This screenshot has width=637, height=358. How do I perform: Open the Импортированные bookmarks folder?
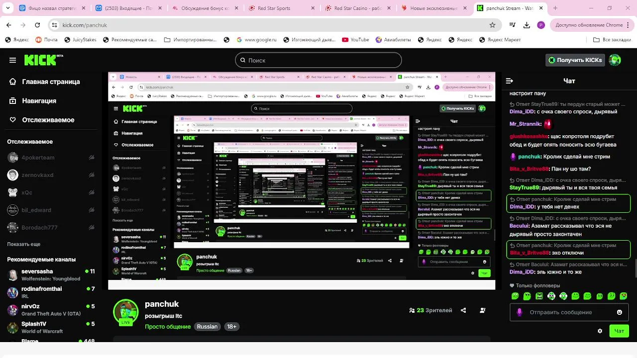189,40
